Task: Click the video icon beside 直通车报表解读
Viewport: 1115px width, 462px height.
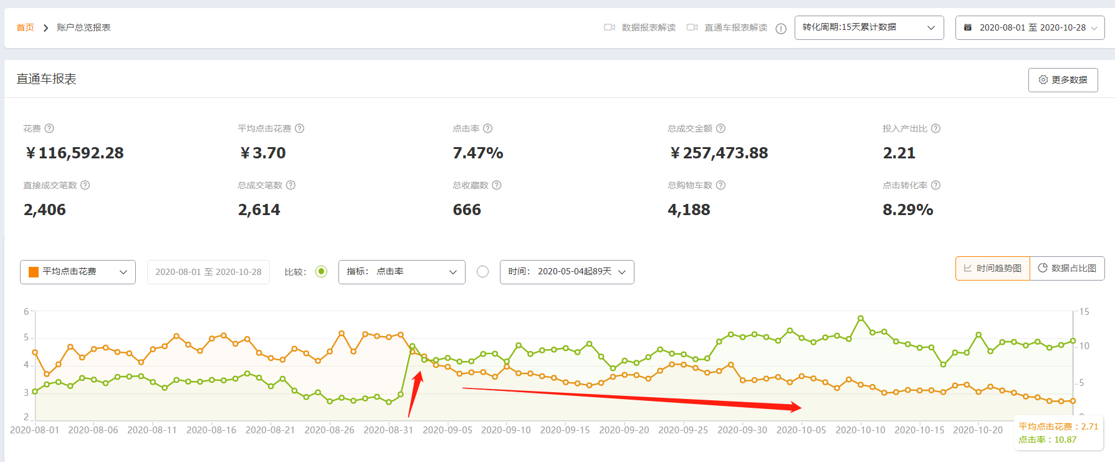Action: [692, 27]
